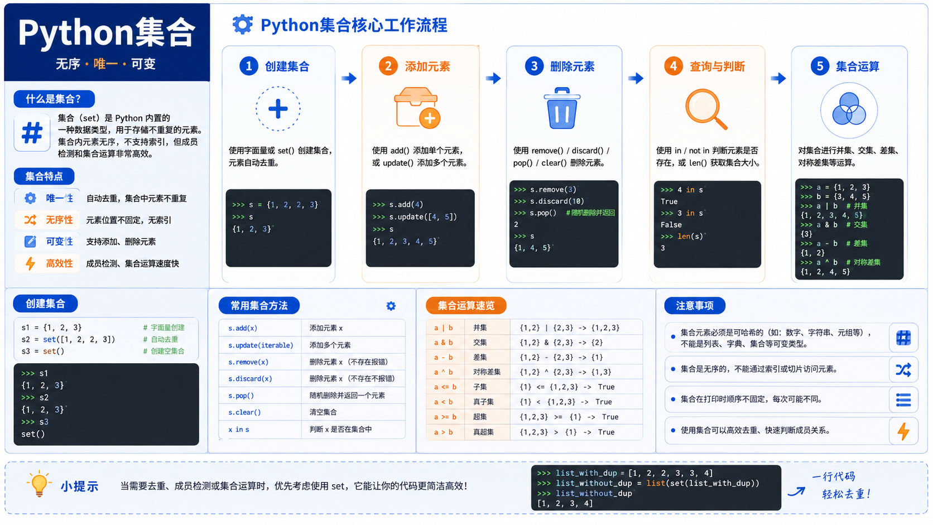Click the step 4 orange number badge
Image resolution: width=933 pixels, height=525 pixels.
[x=674, y=66]
